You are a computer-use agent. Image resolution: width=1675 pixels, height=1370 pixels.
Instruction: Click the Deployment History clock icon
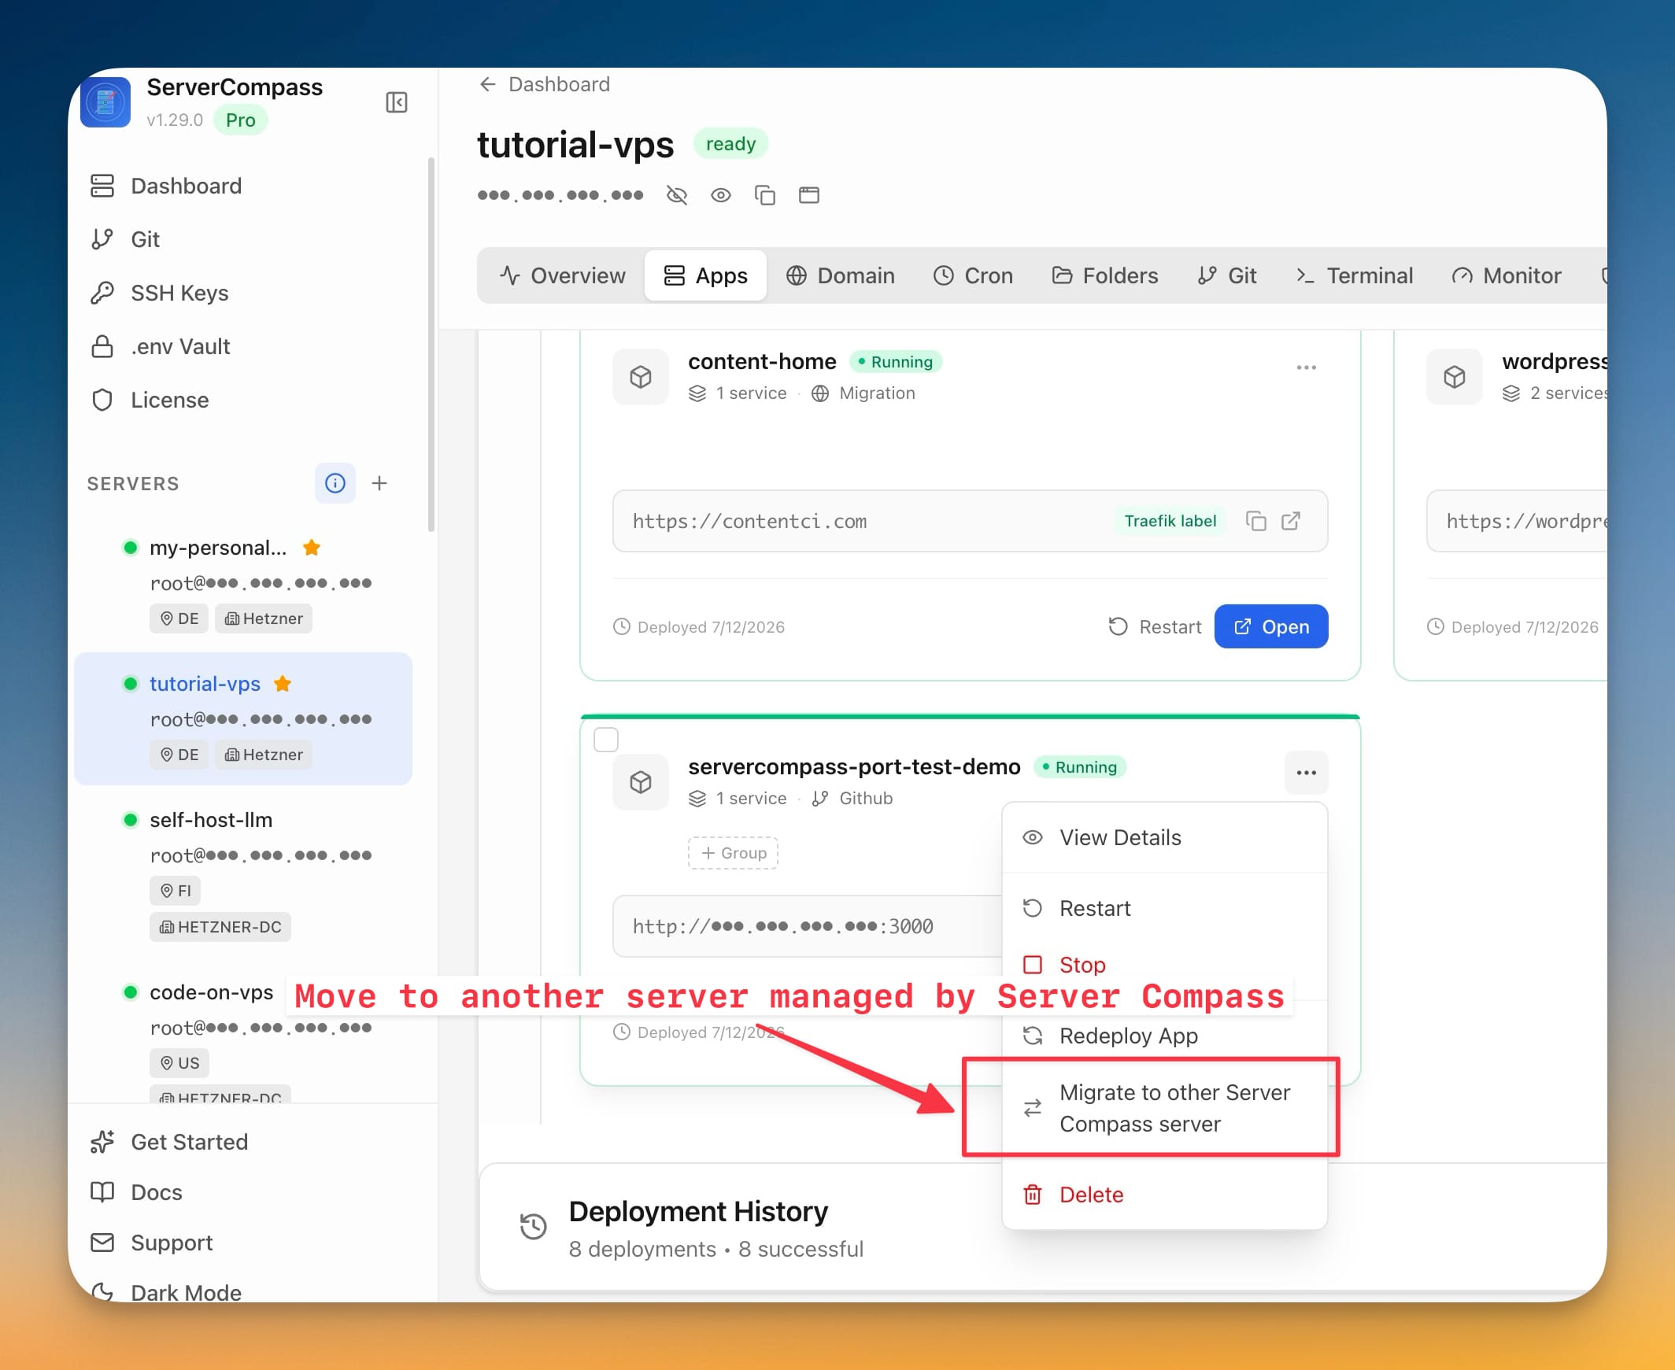point(534,1227)
